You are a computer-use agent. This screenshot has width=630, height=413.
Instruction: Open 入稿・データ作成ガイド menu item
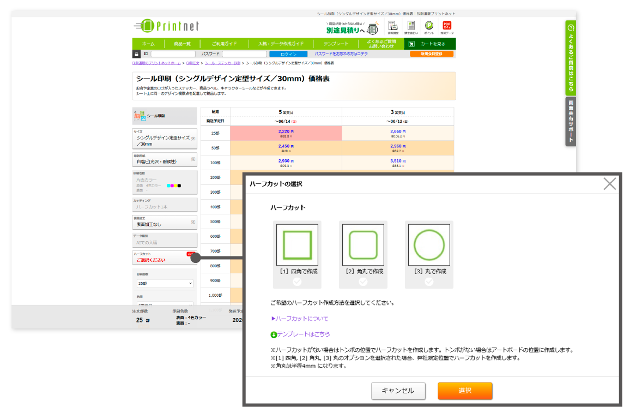tap(281, 44)
